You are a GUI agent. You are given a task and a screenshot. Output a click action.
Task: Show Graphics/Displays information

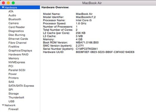20,51
